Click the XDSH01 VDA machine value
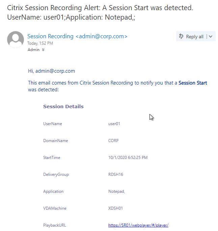Image resolution: width=218 pixels, height=231 pixels. coord(115,208)
